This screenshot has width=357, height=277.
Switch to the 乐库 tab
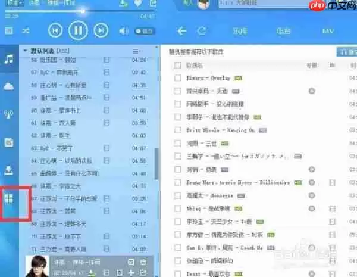[240, 31]
